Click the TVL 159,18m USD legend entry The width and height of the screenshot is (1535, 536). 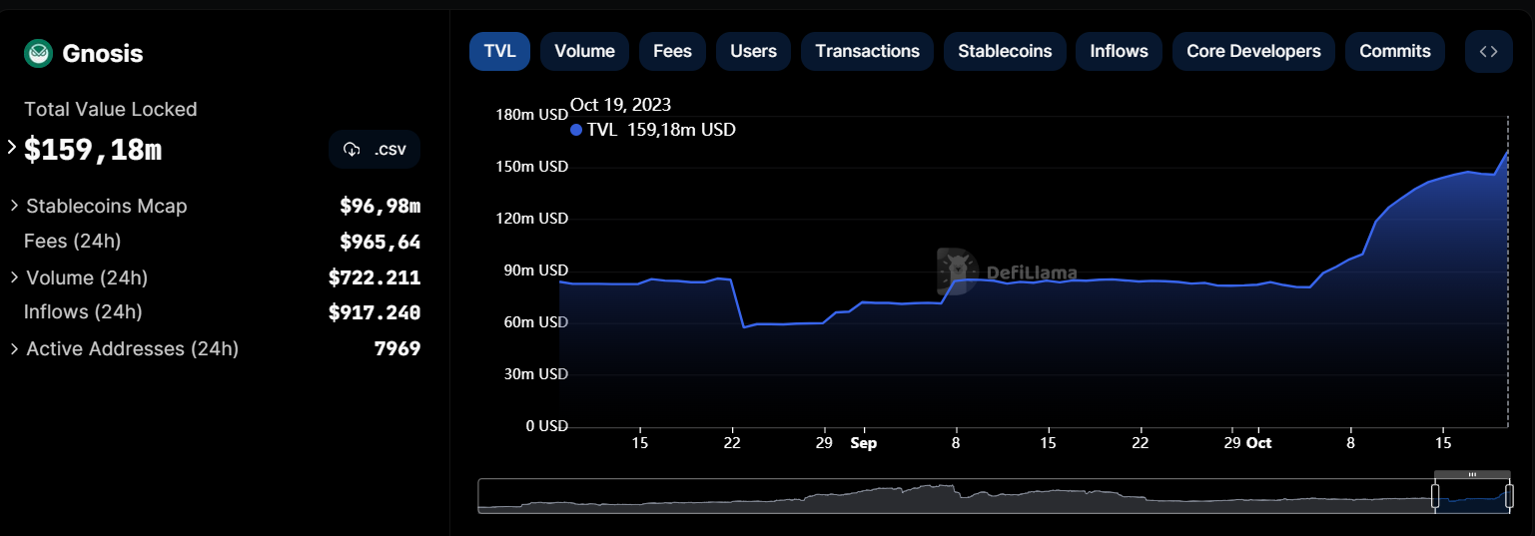pos(653,129)
